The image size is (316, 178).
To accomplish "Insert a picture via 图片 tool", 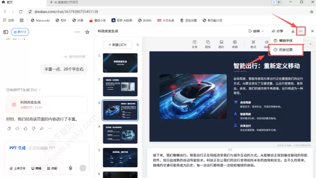I will pyautogui.click(x=221, y=44).
